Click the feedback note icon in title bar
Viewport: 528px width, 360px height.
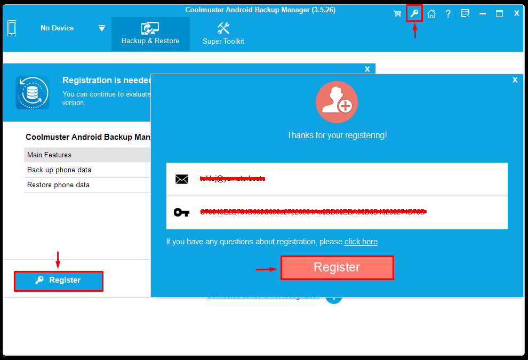click(465, 14)
